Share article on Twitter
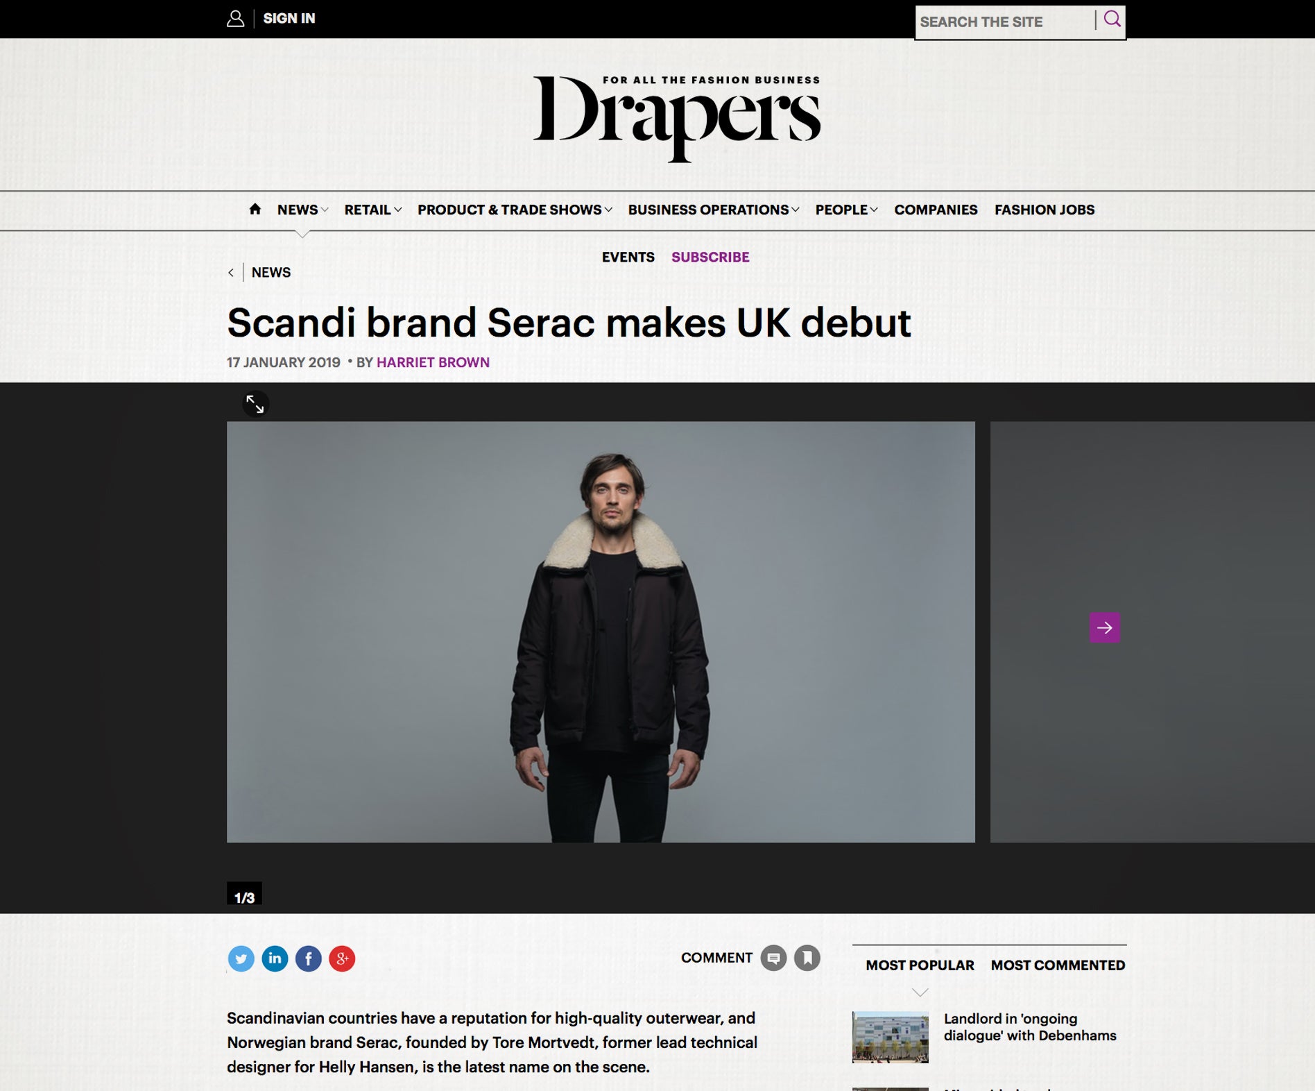Image resolution: width=1315 pixels, height=1091 pixels. (x=241, y=958)
